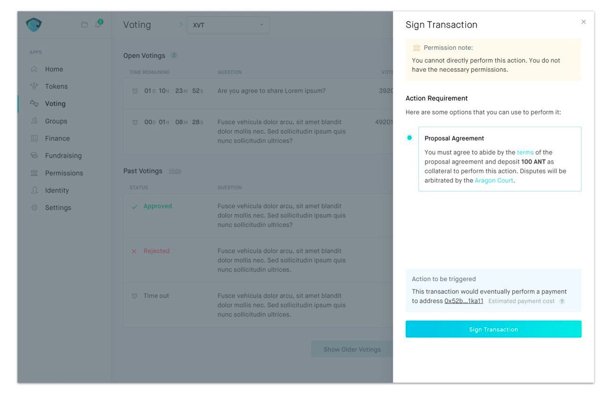Screen dimensions: 609x395
Task: Click the payment cost help question icon
Action: pos(562,301)
